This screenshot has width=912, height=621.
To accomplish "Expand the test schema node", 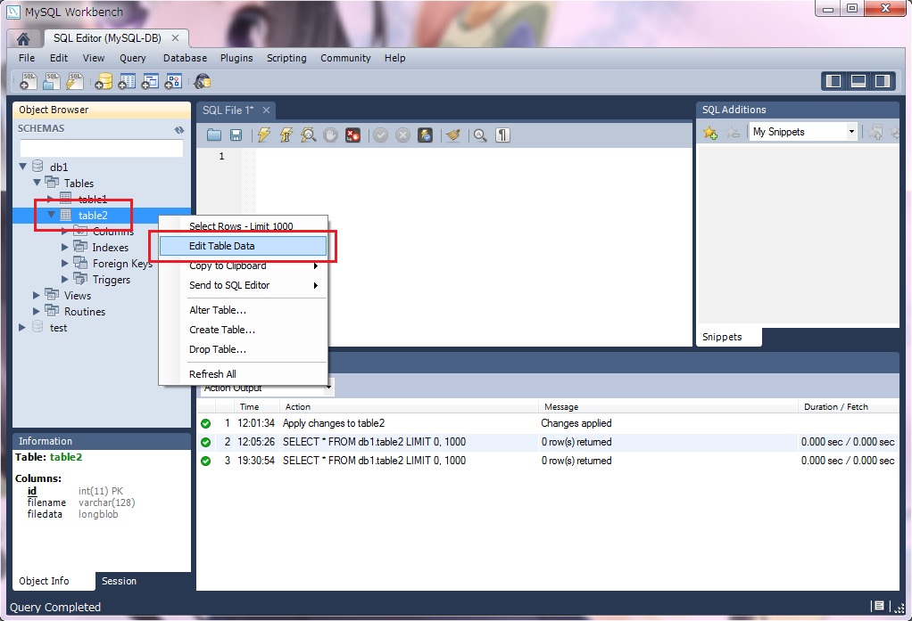I will coord(23,328).
